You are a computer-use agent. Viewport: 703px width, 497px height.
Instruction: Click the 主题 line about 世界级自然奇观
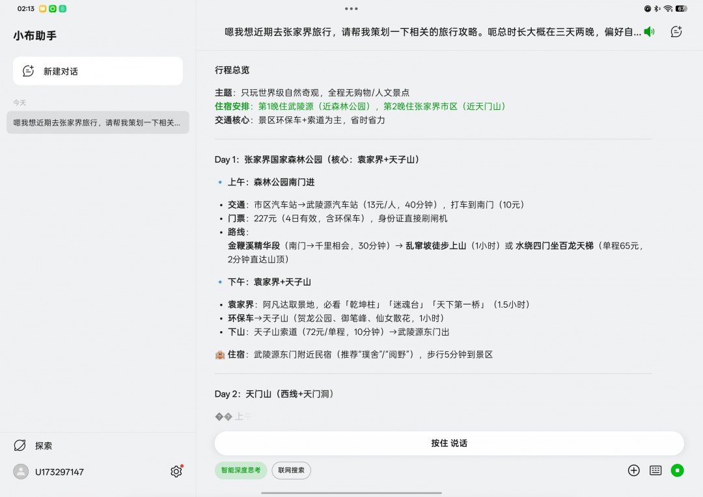pos(312,93)
